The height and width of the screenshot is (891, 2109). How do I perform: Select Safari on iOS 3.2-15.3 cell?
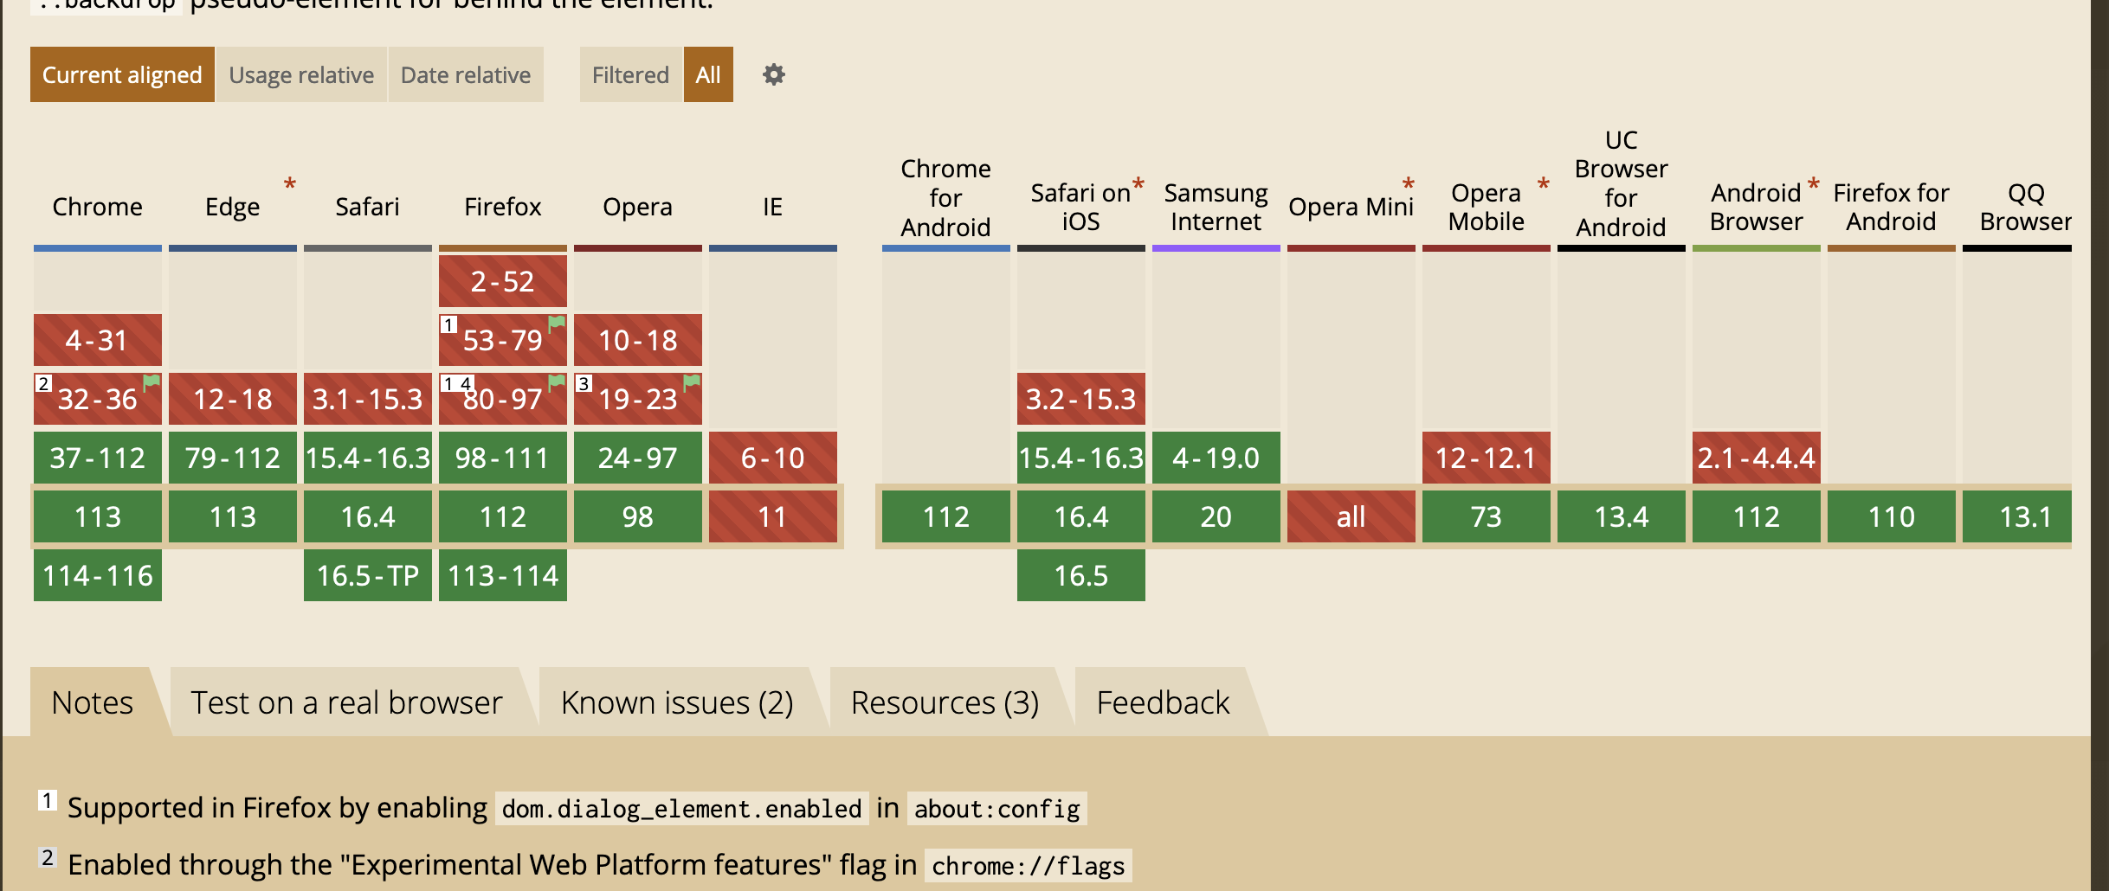[1081, 399]
